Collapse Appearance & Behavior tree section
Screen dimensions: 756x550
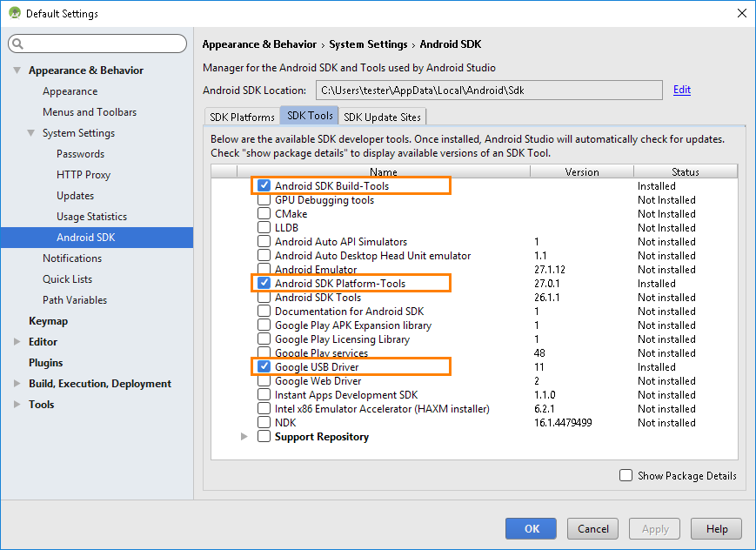coord(17,70)
